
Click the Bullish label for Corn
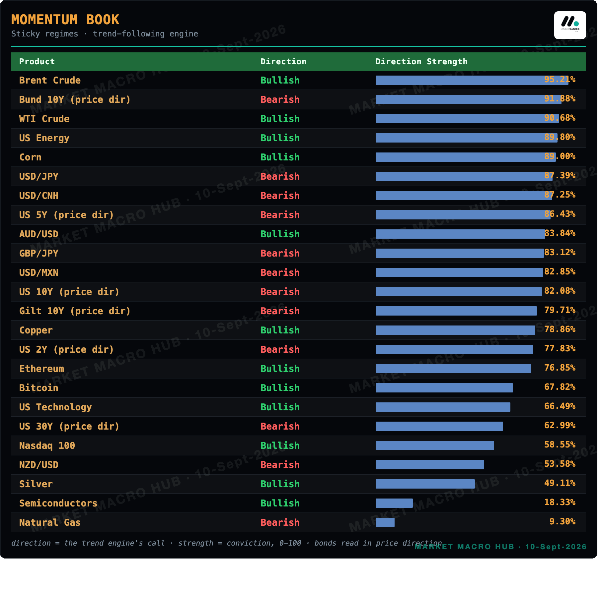(280, 157)
